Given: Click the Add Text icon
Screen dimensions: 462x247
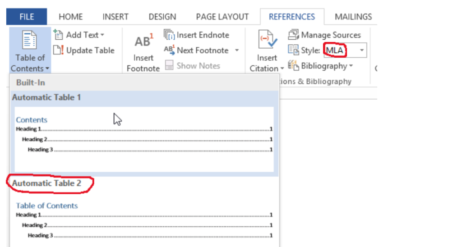Looking at the screenshot, I should coord(58,35).
